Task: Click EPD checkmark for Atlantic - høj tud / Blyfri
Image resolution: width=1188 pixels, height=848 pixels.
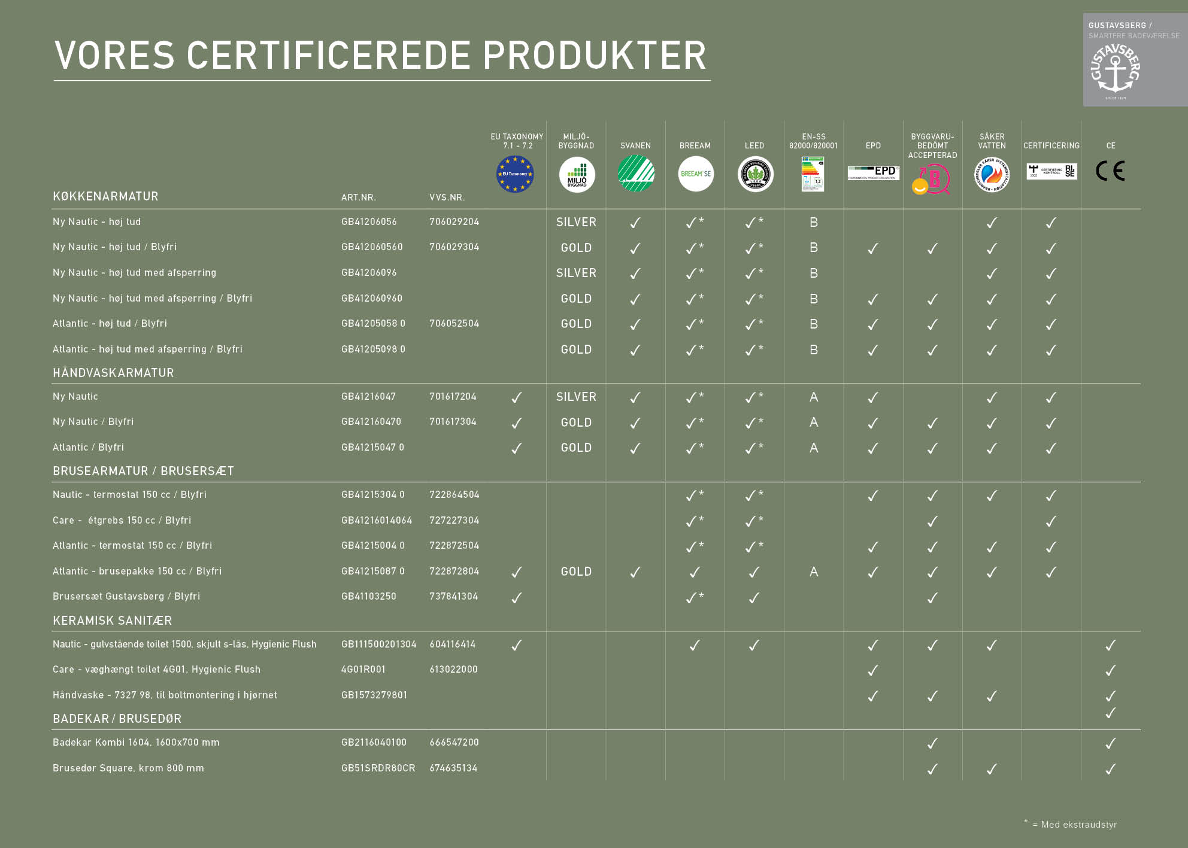Action: (873, 324)
